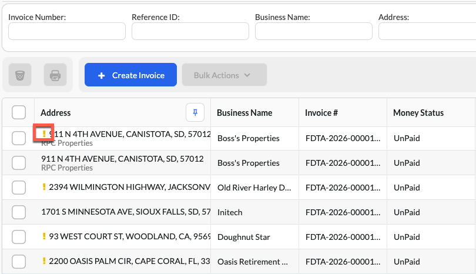This screenshot has height=274, width=476.
Task: Click 2394 WILMINGTON HIGHWAY address text
Action: (130, 187)
